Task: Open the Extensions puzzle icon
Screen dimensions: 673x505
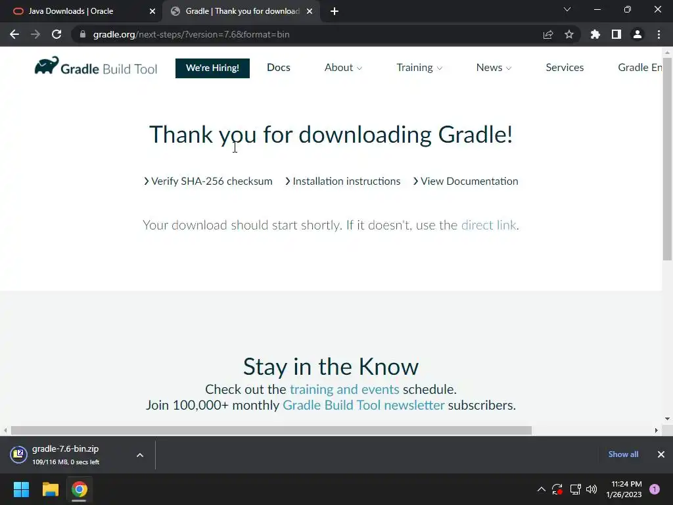Action: (x=595, y=34)
